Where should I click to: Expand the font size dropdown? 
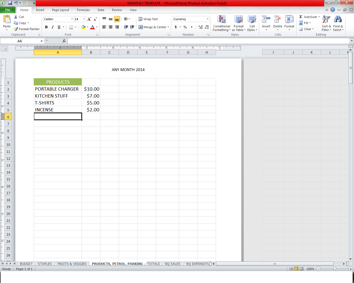[84, 19]
